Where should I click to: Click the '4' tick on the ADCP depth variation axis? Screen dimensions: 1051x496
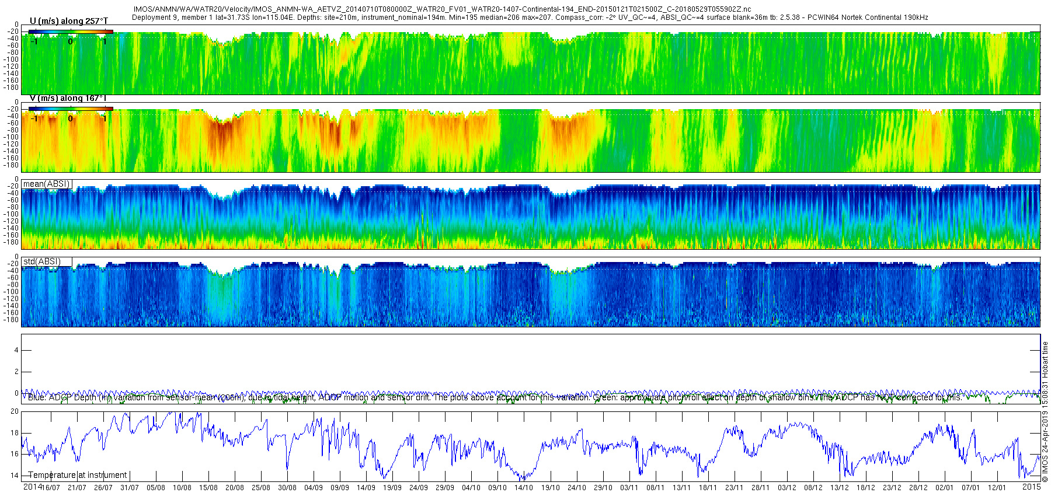click(x=16, y=350)
